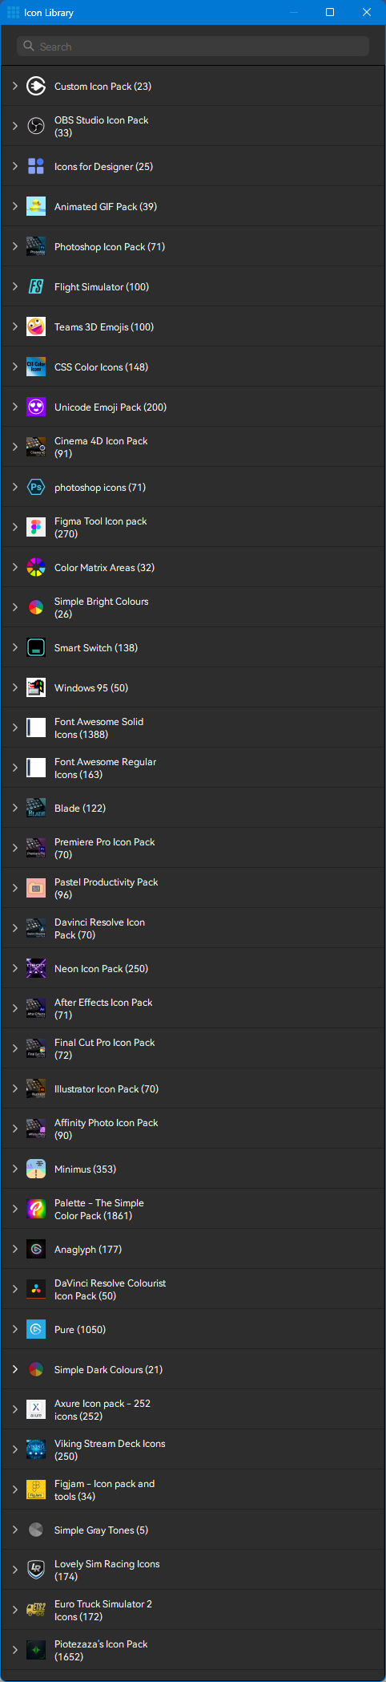386x1682 pixels.
Task: Click the Icon Library title bar app icon
Action: 13,13
